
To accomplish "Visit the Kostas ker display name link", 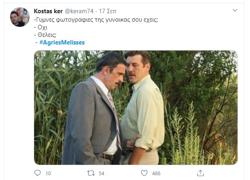I will click(48, 10).
